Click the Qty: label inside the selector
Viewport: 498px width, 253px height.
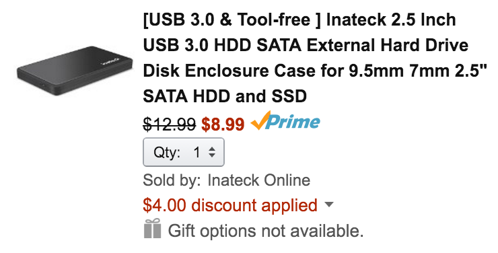click(x=167, y=152)
